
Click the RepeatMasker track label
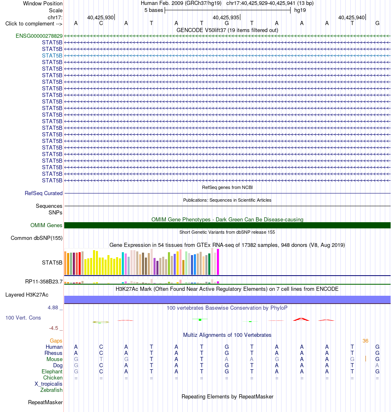(x=45, y=403)
